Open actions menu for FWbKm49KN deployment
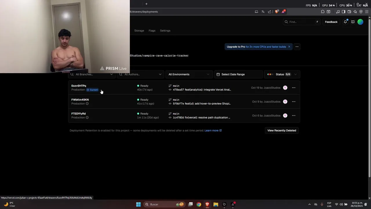This screenshot has height=209, width=371. point(294,102)
